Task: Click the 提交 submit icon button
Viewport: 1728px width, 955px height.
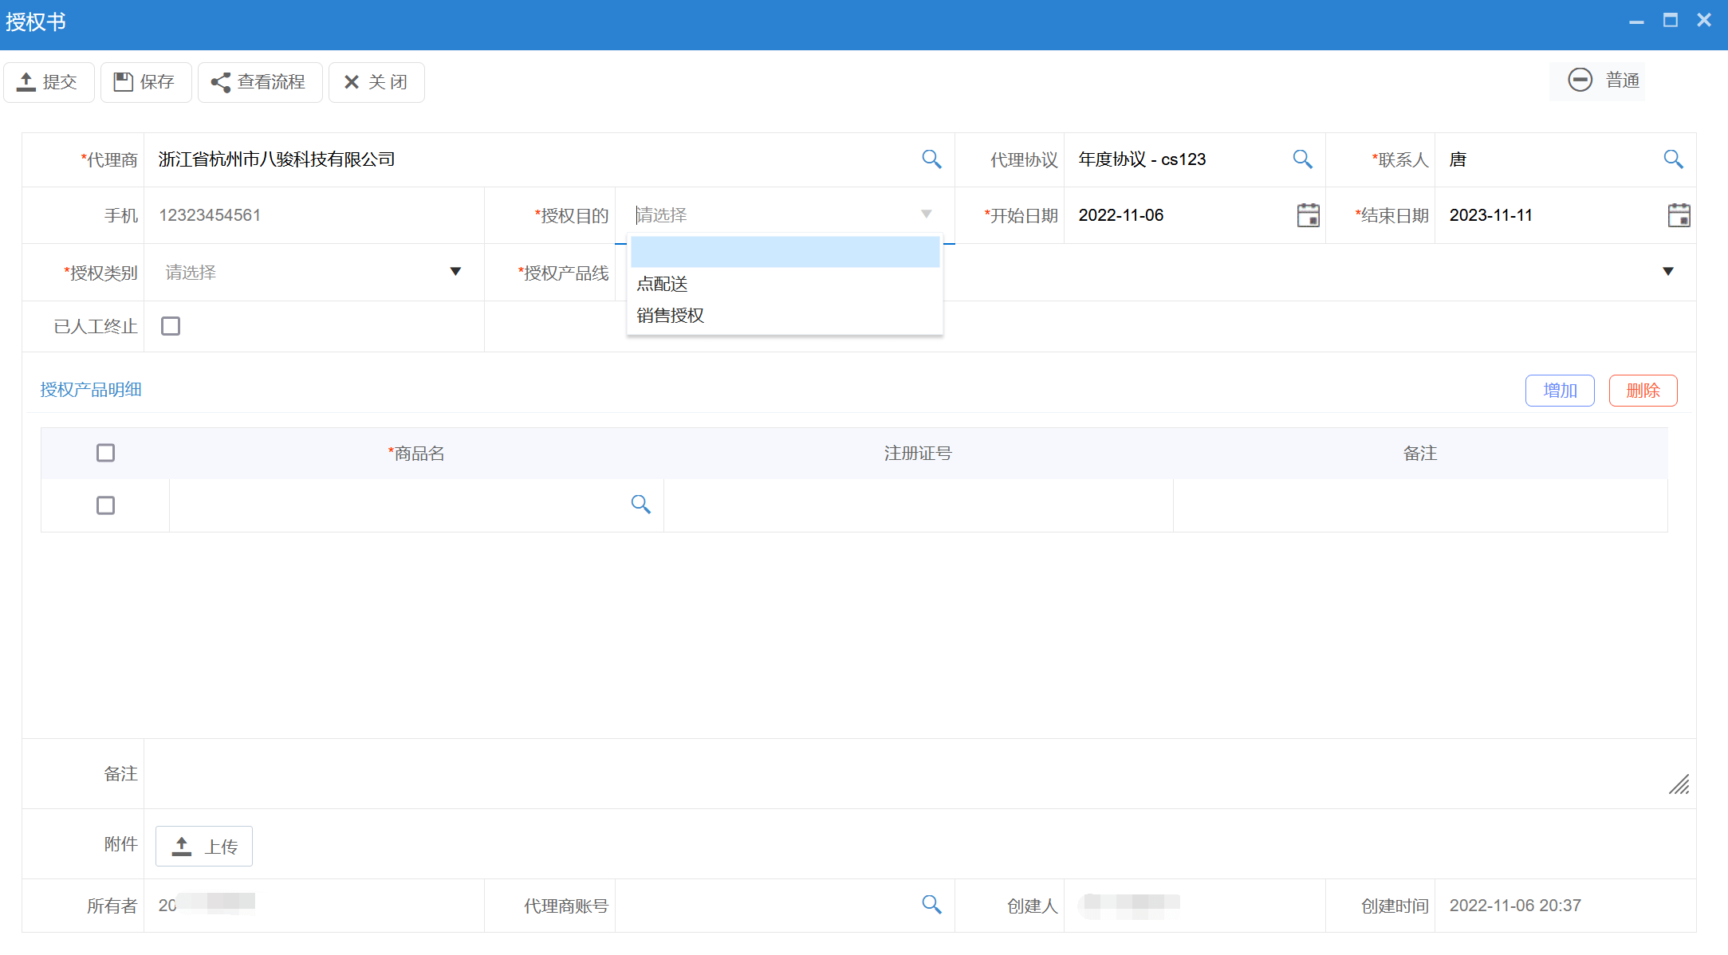Action: point(26,81)
